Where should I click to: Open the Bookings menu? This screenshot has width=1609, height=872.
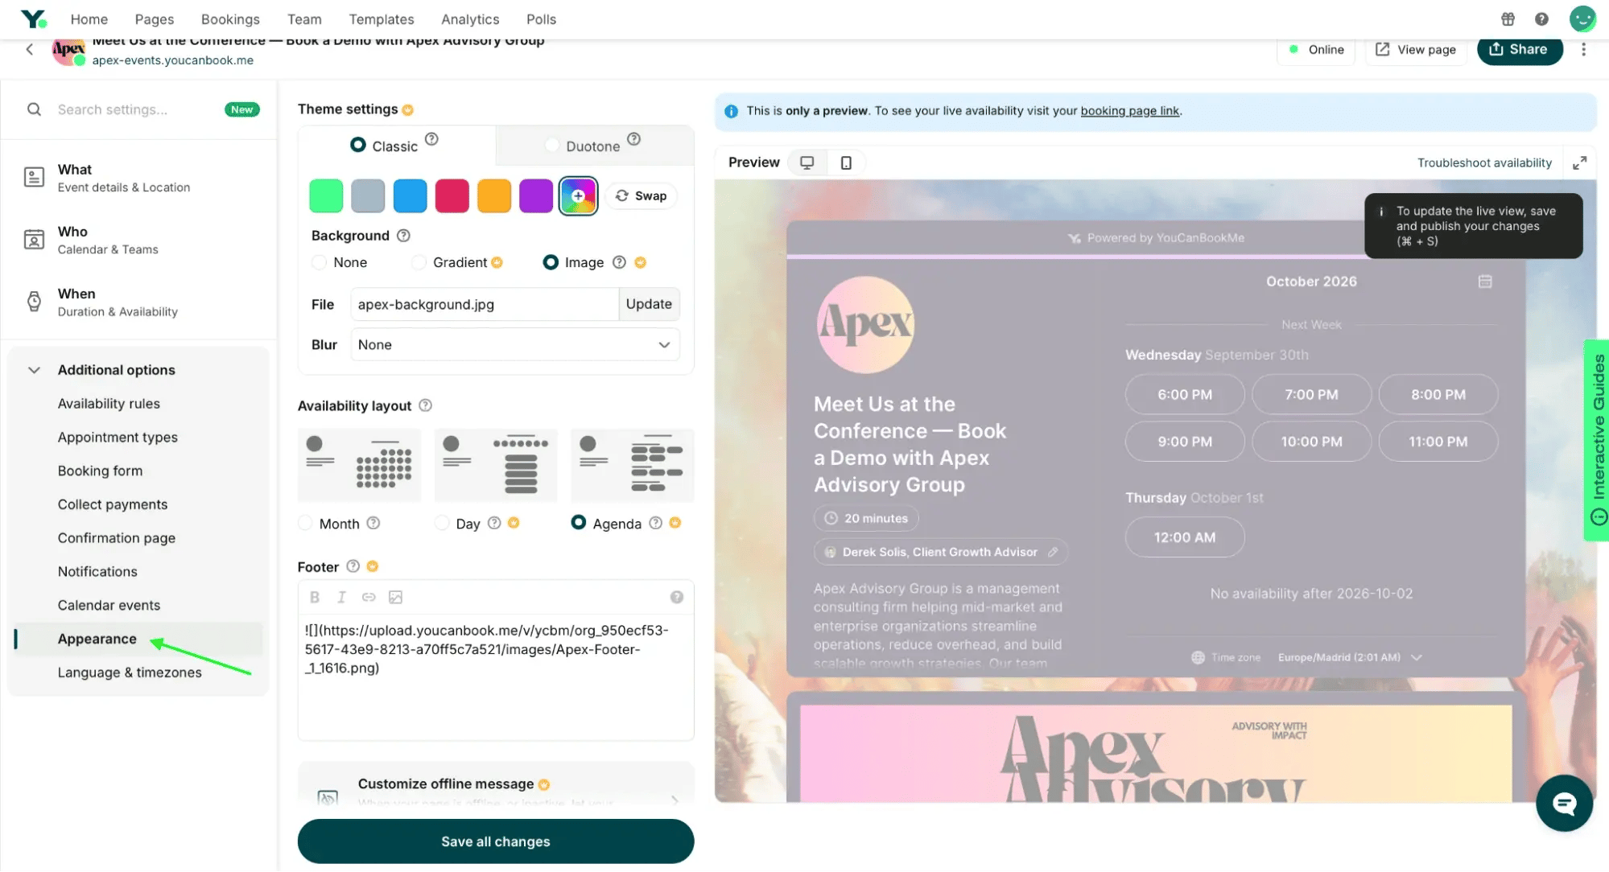pyautogui.click(x=230, y=19)
